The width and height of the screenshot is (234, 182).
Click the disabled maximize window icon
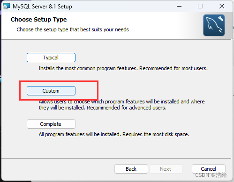pos(200,7)
